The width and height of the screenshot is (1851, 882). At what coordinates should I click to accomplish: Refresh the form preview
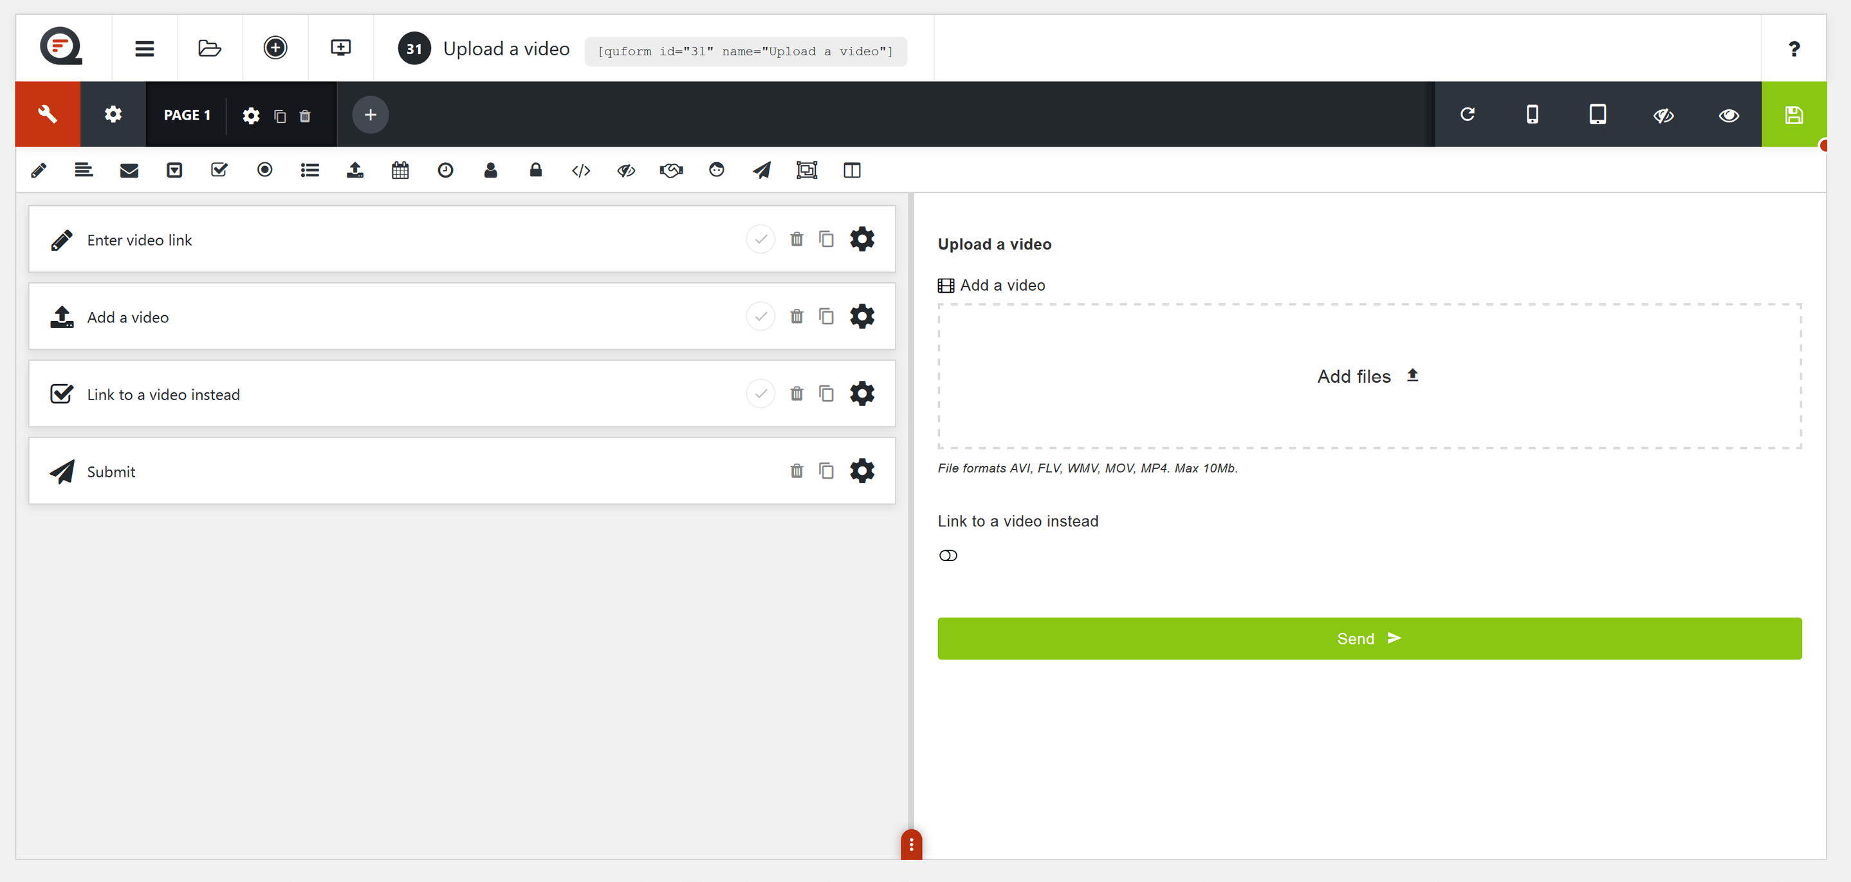click(x=1468, y=115)
